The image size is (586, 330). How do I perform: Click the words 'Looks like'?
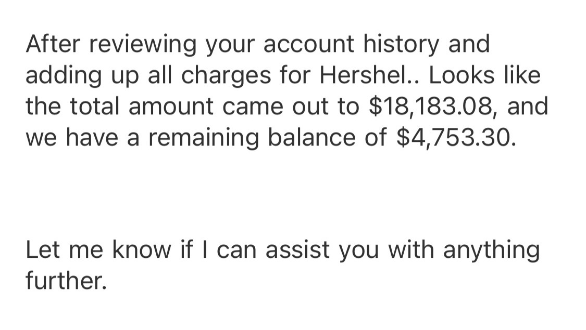click(485, 75)
